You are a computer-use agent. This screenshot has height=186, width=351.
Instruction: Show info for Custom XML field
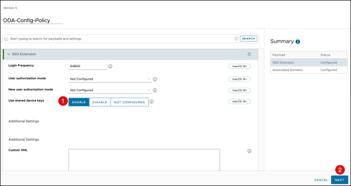(x=249, y=151)
